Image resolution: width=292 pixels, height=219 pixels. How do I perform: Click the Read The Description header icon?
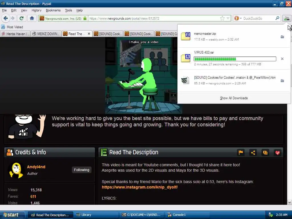tap(104, 152)
